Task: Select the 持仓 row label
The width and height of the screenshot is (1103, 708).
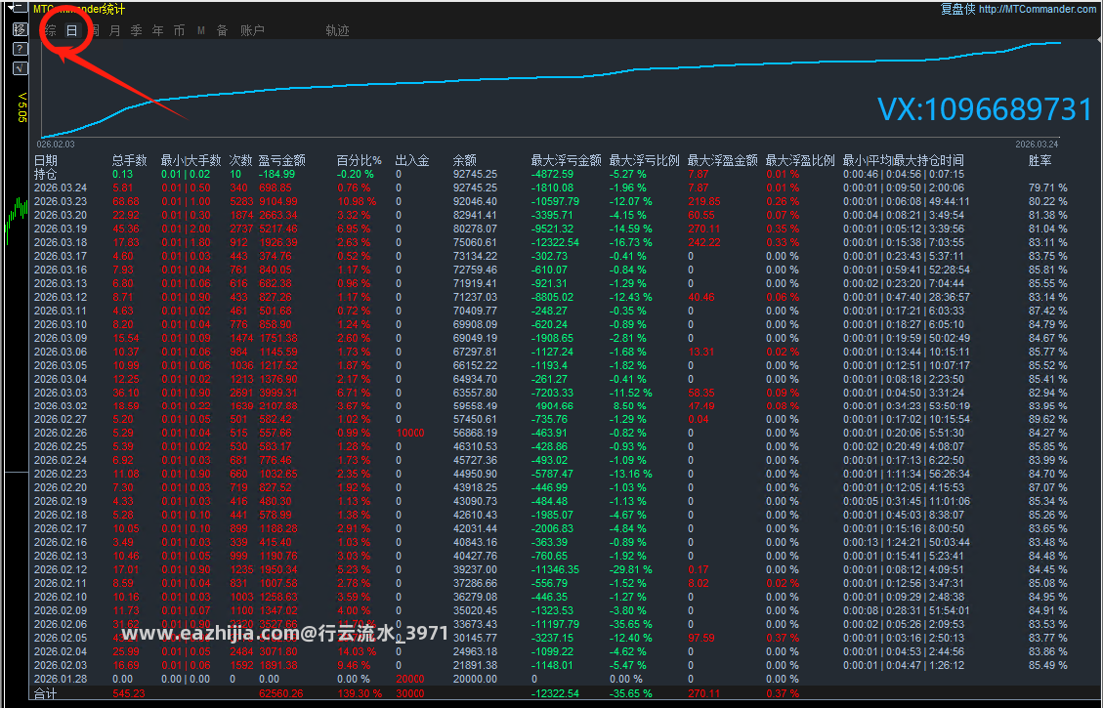Action: click(x=46, y=175)
